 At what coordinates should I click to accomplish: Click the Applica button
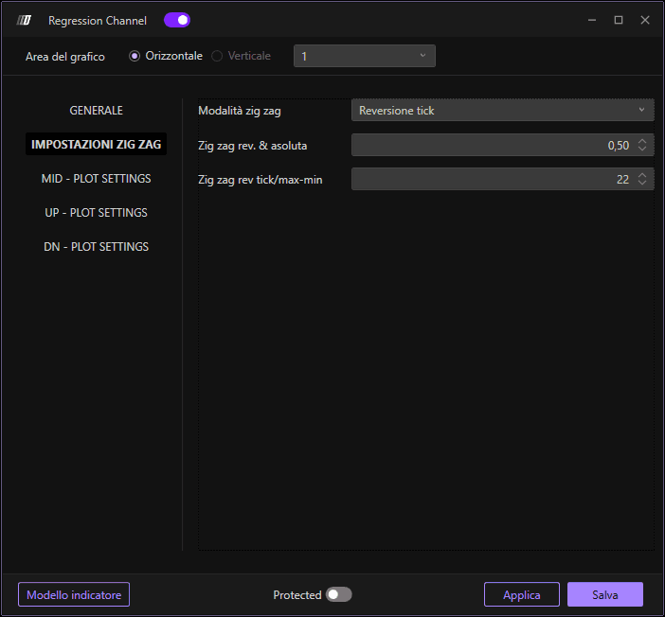tap(522, 594)
